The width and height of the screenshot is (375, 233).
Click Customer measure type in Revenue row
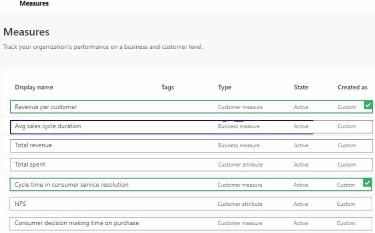pos(240,107)
